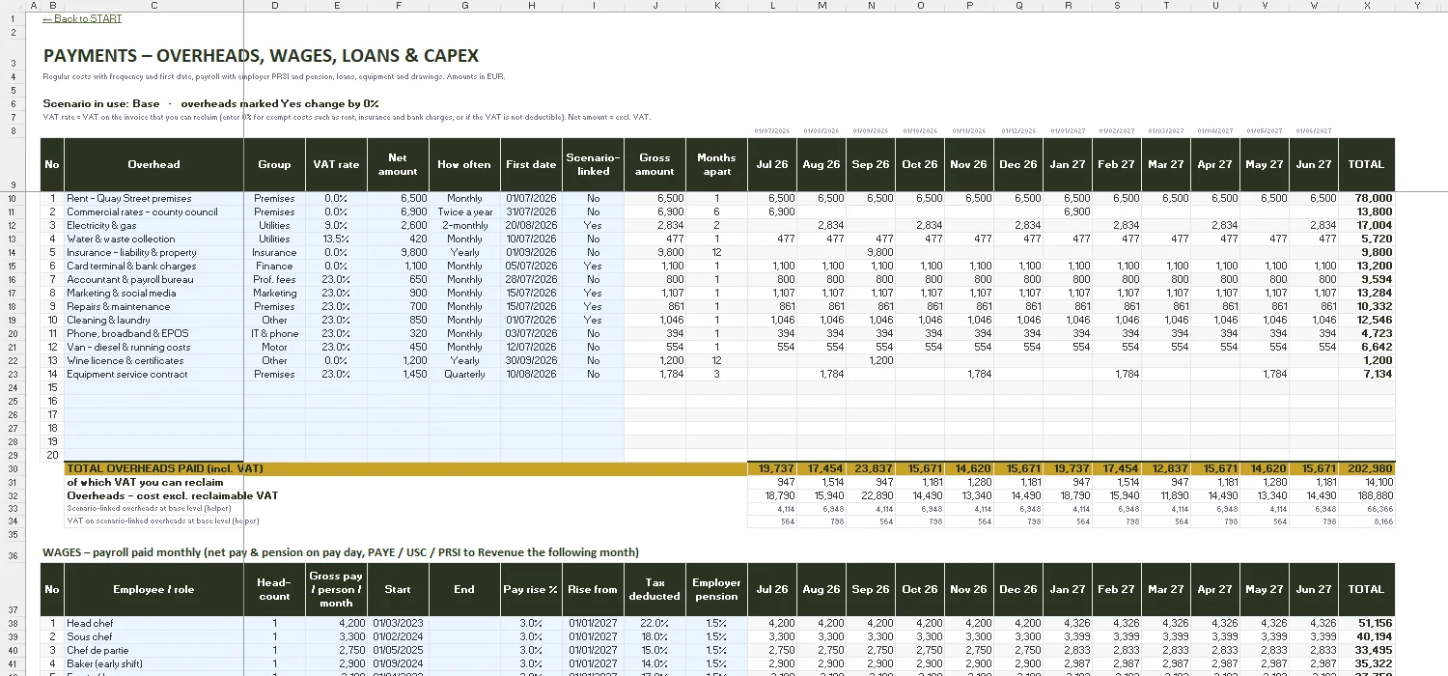Viewport: 1448px width, 676px height.
Task: Open the Back to START link
Action: tap(82, 18)
